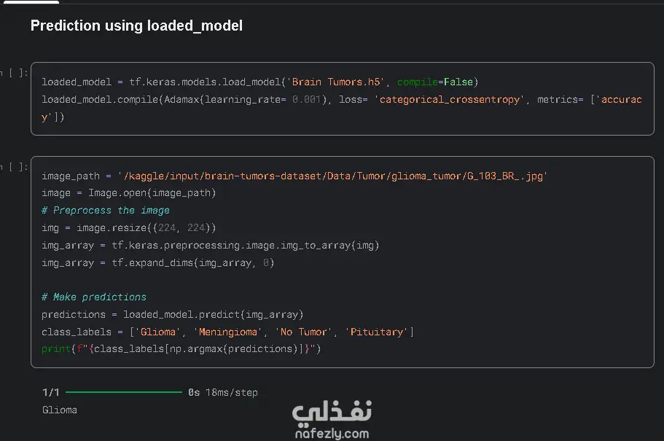Click the 'Brain Tumors.h5' filename string
Image resolution: width=664 pixels, height=441 pixels.
pos(337,82)
